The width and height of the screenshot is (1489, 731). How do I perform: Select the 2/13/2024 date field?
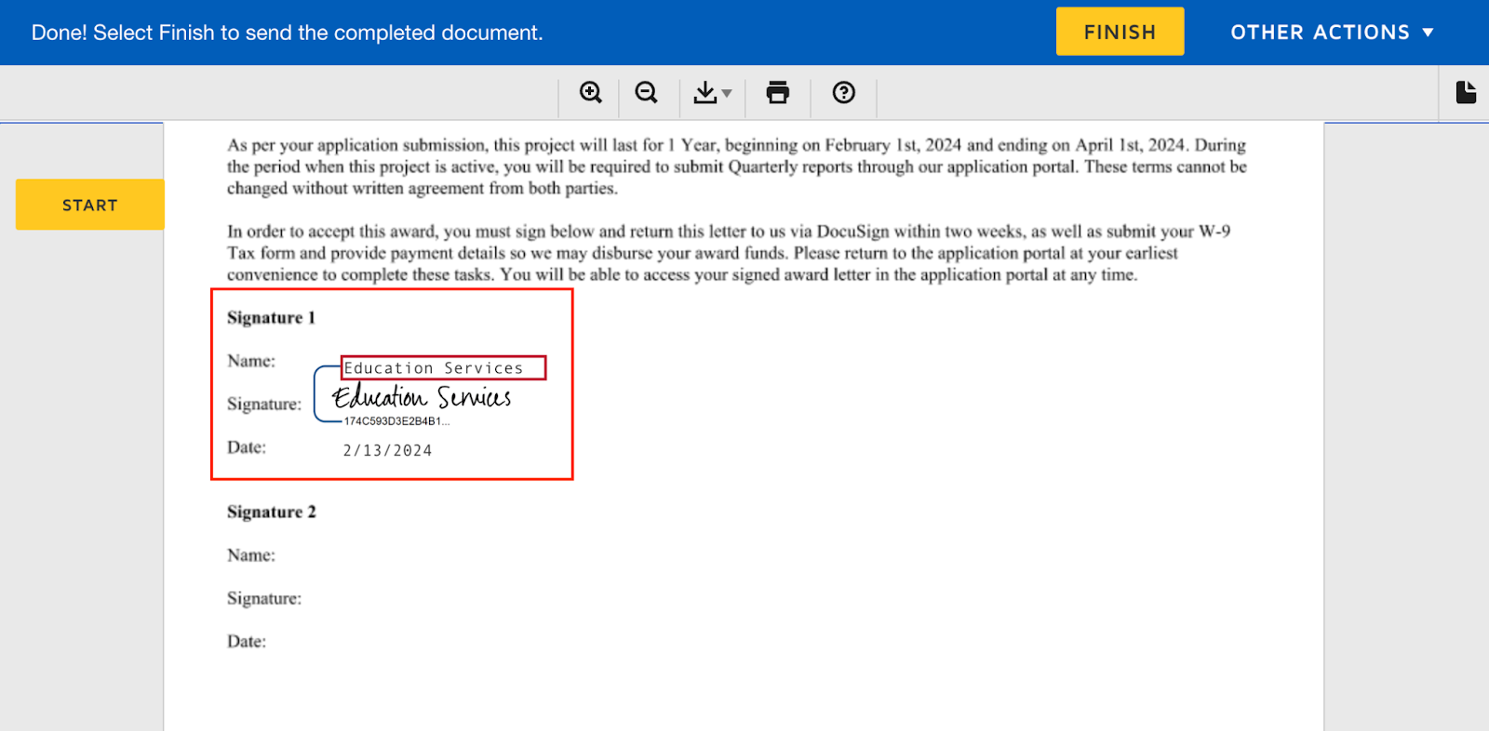click(387, 450)
